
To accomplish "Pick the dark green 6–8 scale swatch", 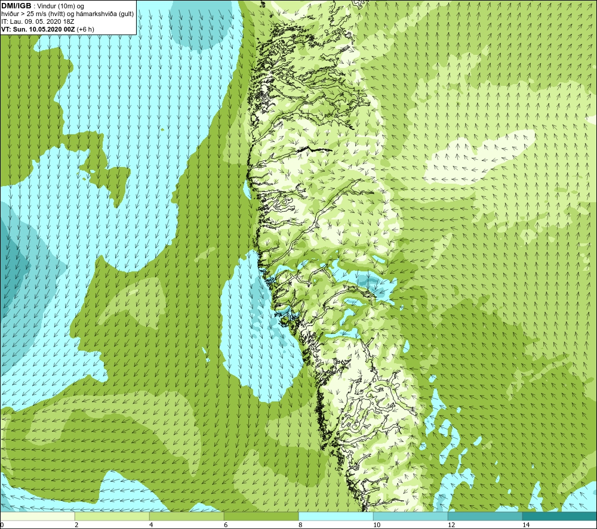I will (x=261, y=516).
